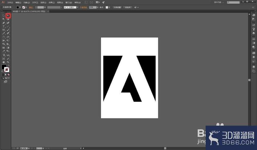Enable Draw Behind mode

click(6, 78)
